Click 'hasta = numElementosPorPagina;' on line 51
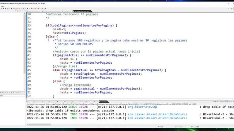The height and width of the screenshot is (131, 234). coord(86,92)
